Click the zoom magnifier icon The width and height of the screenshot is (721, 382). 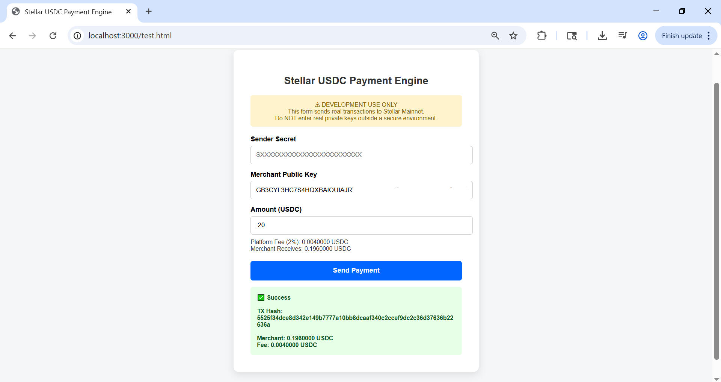pyautogui.click(x=495, y=36)
